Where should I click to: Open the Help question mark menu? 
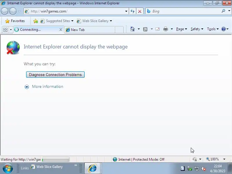click(225, 29)
